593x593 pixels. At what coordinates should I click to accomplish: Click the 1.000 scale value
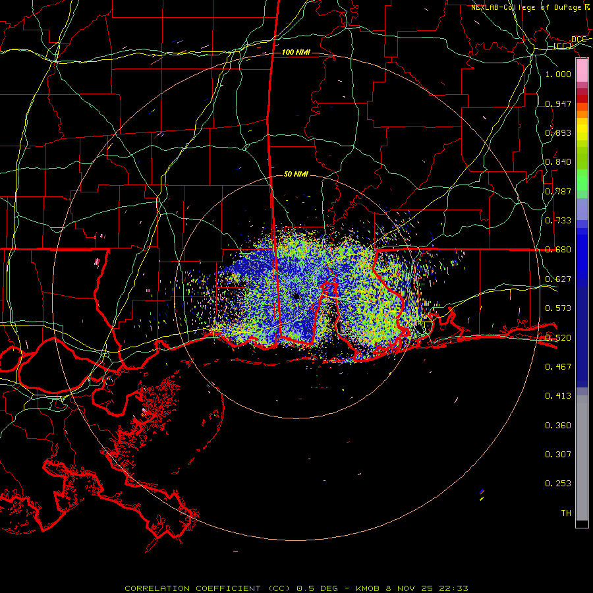coord(558,74)
